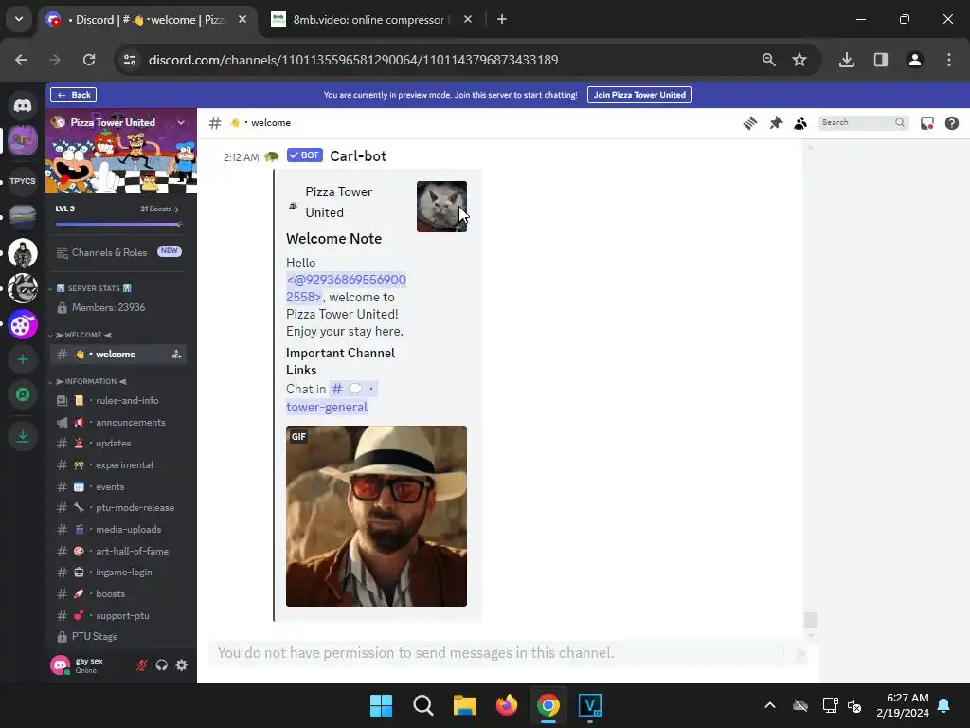Screen dimensions: 970x728
Task: Click the chat scrollbar thumb
Action: [810, 620]
